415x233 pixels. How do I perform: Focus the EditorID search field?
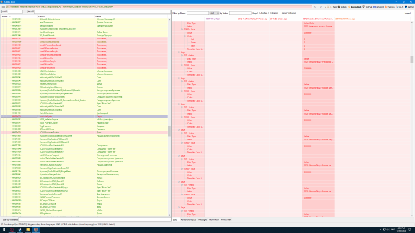point(102,12)
